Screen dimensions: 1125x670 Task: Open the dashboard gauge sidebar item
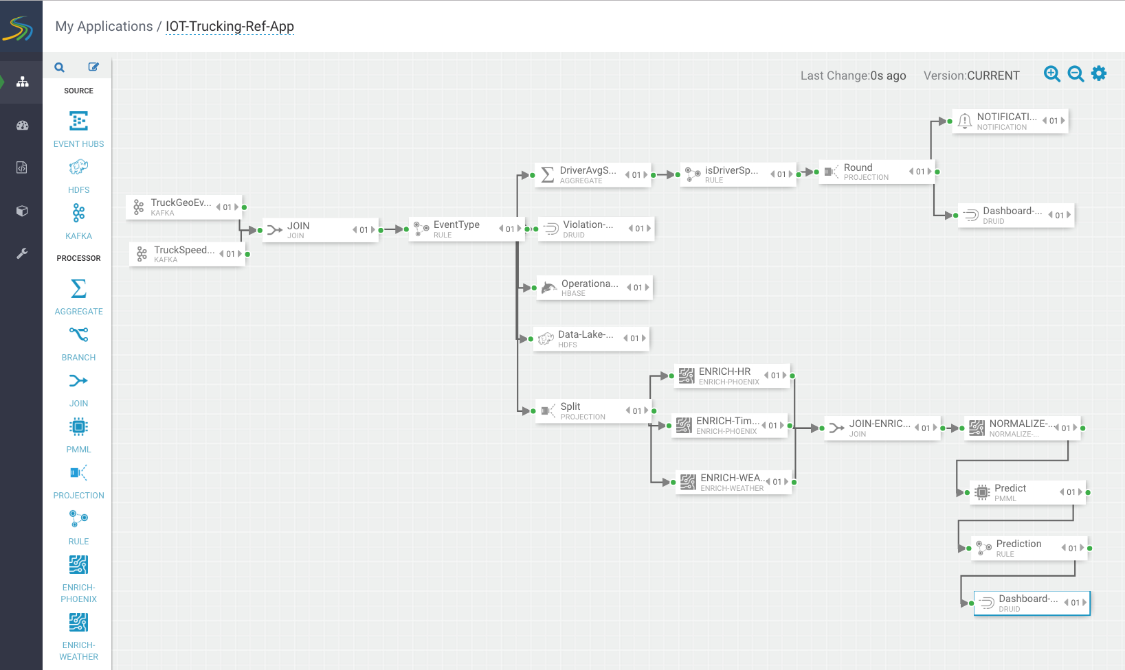coord(22,126)
